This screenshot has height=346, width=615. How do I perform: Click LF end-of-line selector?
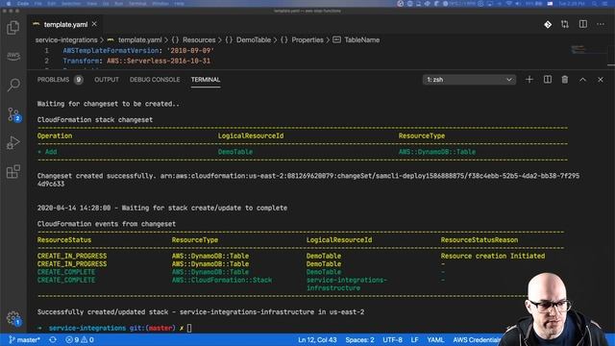click(x=414, y=339)
